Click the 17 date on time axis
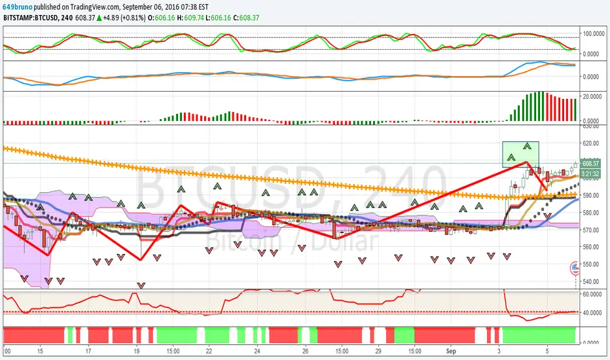 tap(88, 351)
